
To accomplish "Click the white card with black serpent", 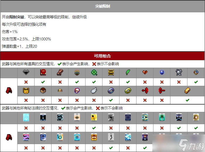I will [x=111, y=137].
